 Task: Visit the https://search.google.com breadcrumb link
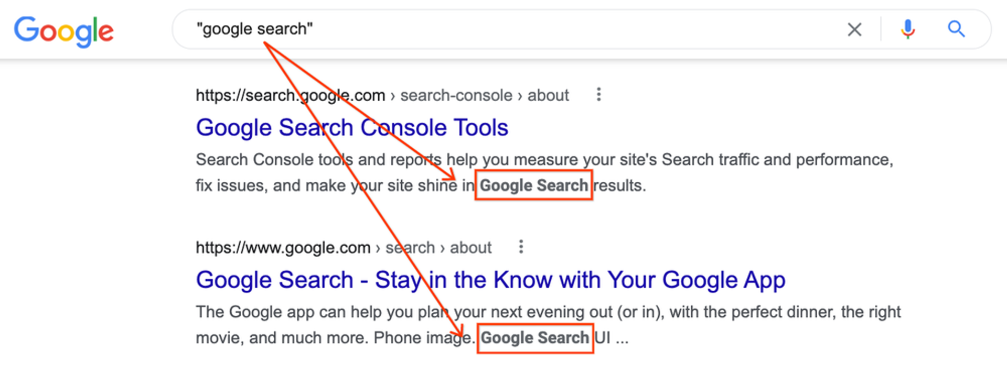[290, 95]
